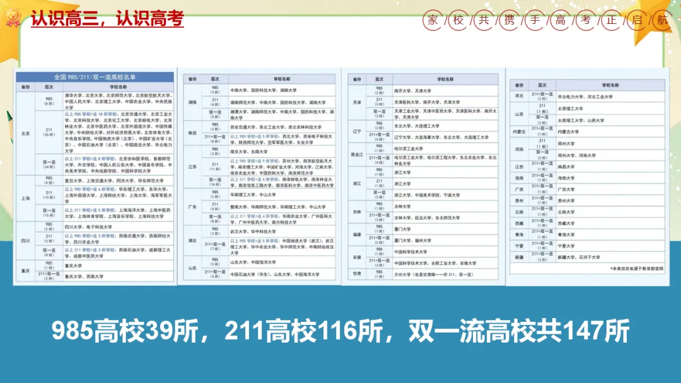Click the 安徽 province cell

[356, 257]
